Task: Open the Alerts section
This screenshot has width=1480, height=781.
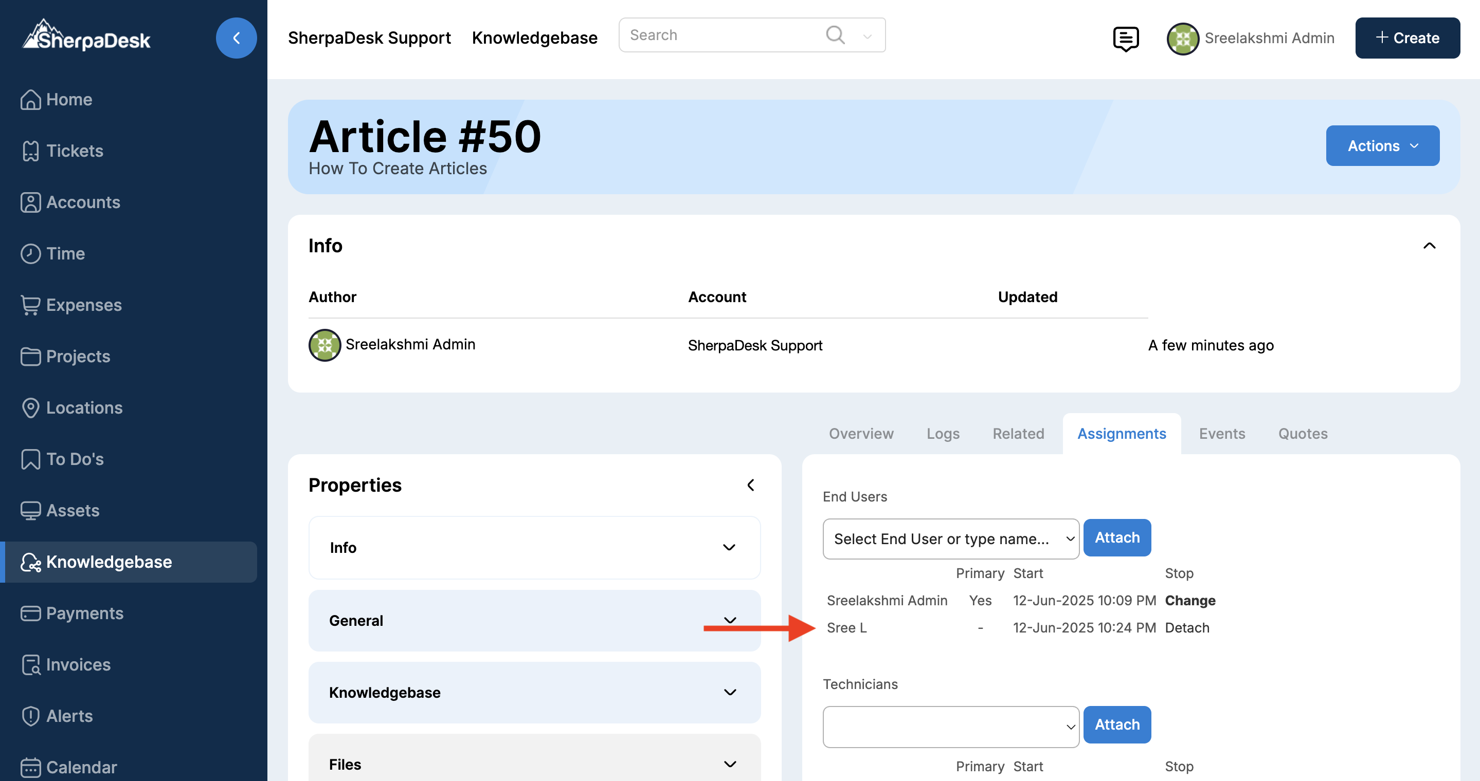Action: pos(69,716)
